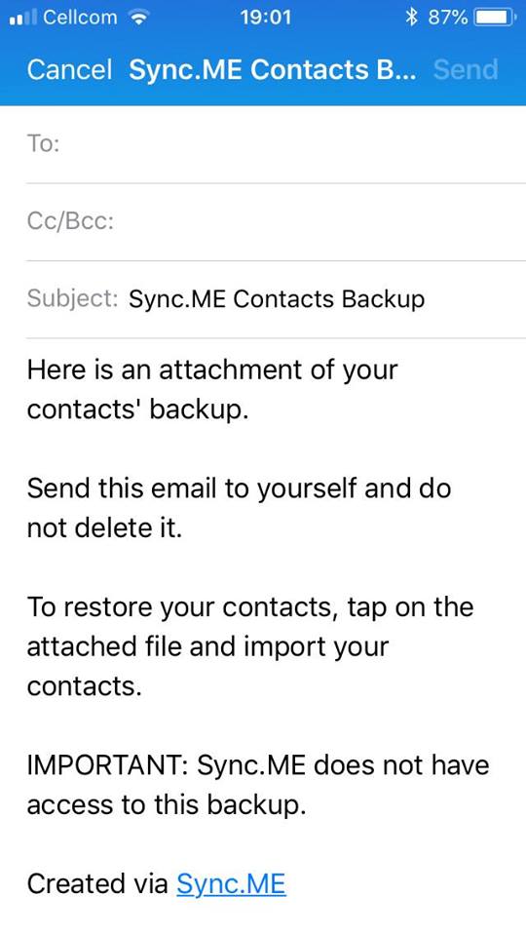Tap the 19:01 clock in status bar
This screenshot has height=936, width=526.
pyautogui.click(x=266, y=18)
